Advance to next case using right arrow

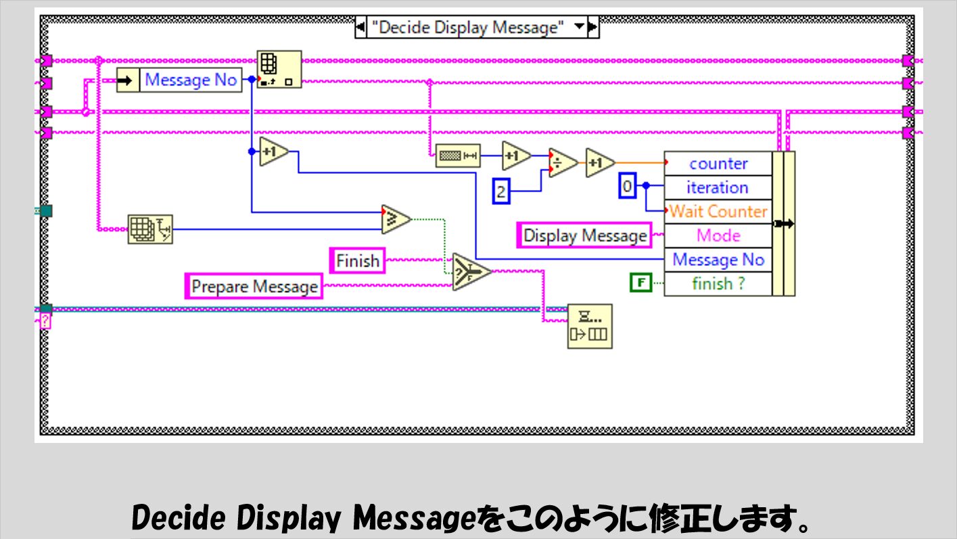tap(592, 28)
